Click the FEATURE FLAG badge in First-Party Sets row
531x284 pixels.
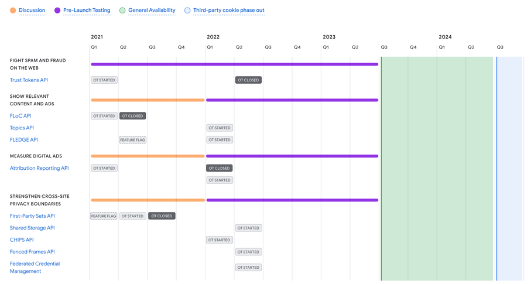[x=104, y=216]
